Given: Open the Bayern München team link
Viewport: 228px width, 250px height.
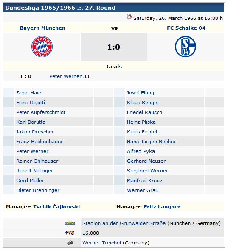Looking at the screenshot, I should [x=42, y=28].
